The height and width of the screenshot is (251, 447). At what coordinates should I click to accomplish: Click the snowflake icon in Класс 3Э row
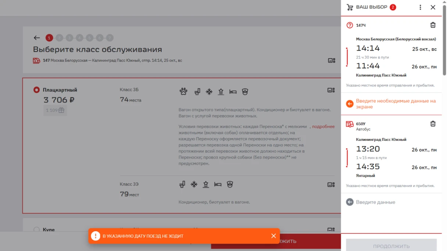(194, 184)
